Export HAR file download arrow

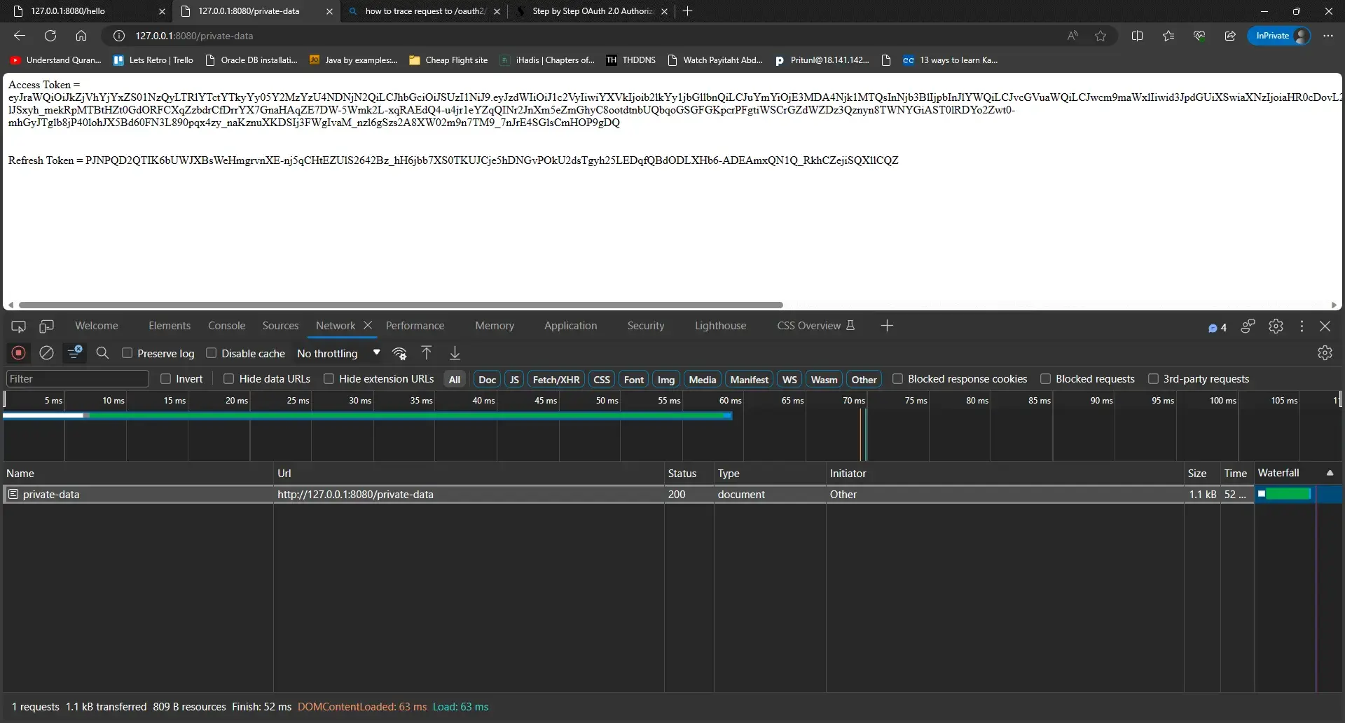[455, 353]
